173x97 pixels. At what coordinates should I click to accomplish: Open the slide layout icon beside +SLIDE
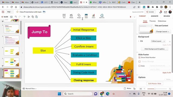tap(11, 17)
